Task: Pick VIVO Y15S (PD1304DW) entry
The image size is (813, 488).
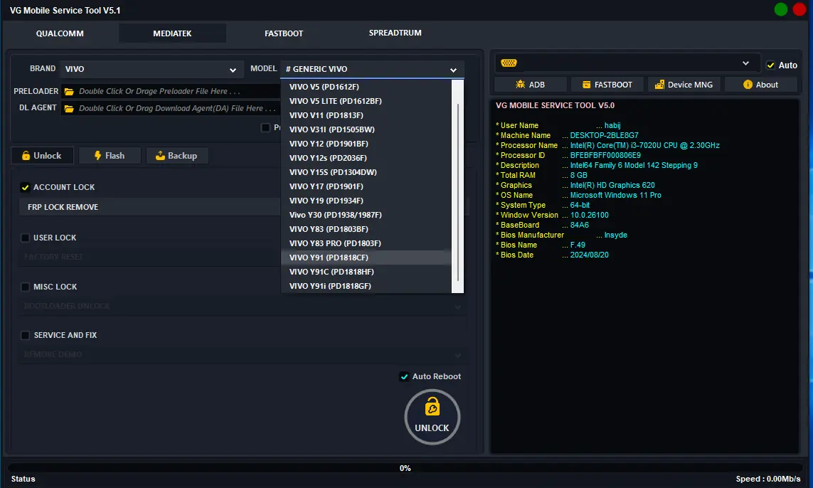Action: (366, 172)
